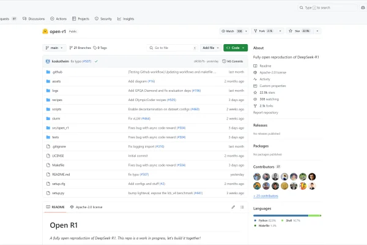Click the LICENSE file icon
The height and width of the screenshot is (245, 367).
click(x=48, y=156)
